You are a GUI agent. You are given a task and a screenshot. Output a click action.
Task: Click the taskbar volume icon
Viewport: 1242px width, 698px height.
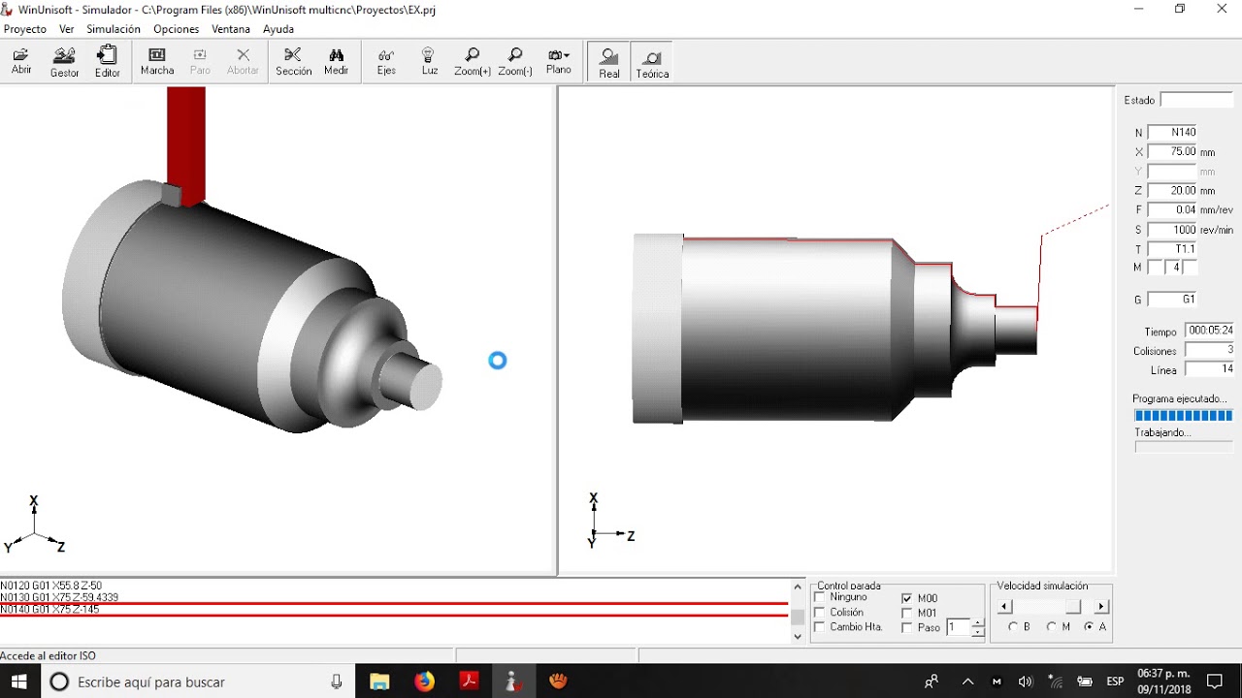pos(1026,682)
